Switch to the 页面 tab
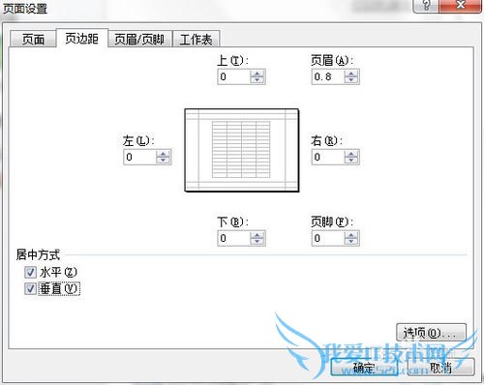The width and height of the screenshot is (484, 385). [33, 40]
